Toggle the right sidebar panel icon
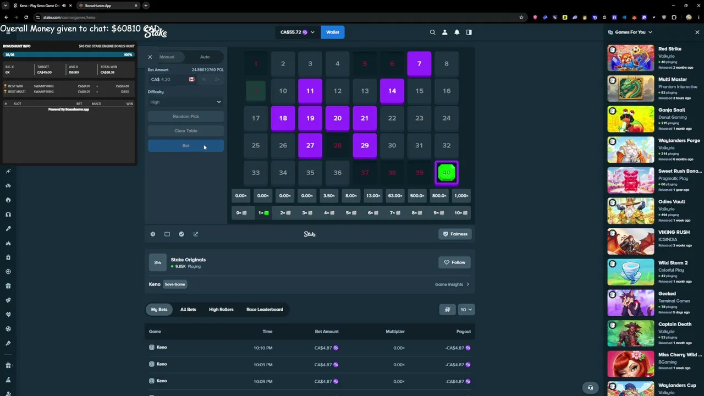This screenshot has width=704, height=396. click(469, 32)
